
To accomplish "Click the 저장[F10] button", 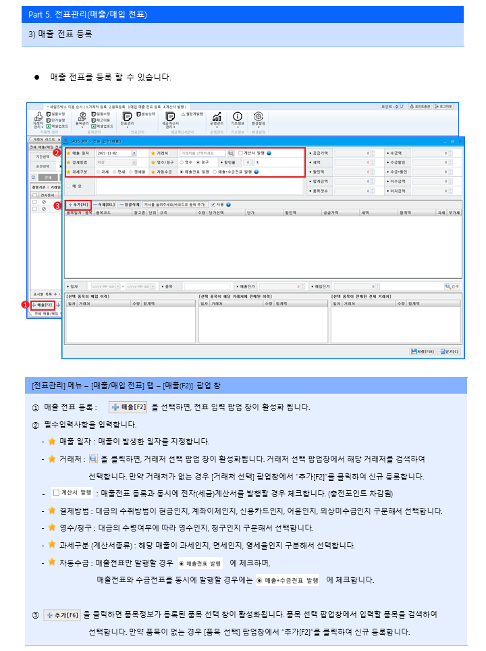I will 423,352.
